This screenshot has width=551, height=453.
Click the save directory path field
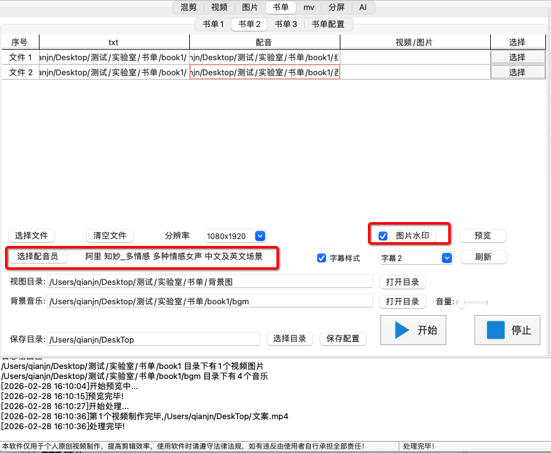[154, 339]
